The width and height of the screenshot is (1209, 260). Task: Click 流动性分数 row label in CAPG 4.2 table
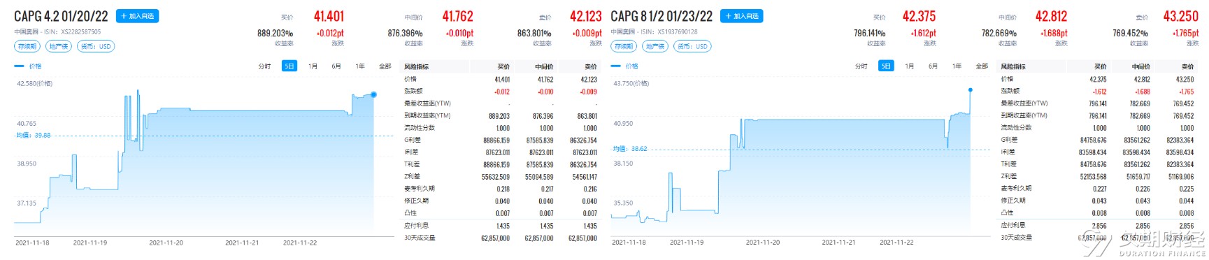click(420, 128)
